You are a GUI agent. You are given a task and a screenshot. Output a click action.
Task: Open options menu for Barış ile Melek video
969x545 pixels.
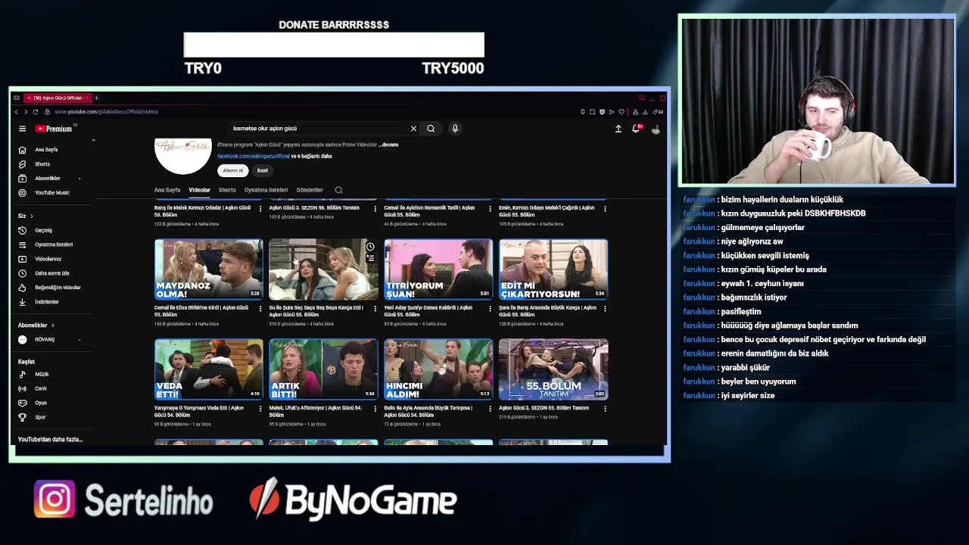click(260, 209)
